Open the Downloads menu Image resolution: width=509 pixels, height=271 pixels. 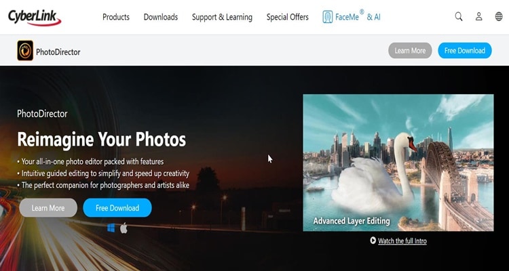[x=161, y=17]
